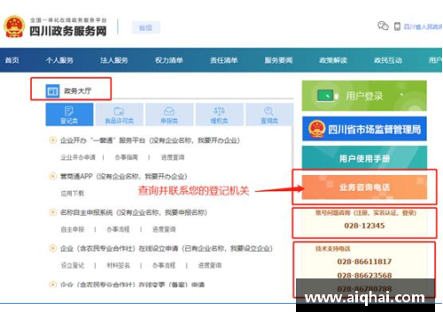The width and height of the screenshot is (443, 320).
Task: Click the support phone number 028-86611817
Action: coord(364,262)
